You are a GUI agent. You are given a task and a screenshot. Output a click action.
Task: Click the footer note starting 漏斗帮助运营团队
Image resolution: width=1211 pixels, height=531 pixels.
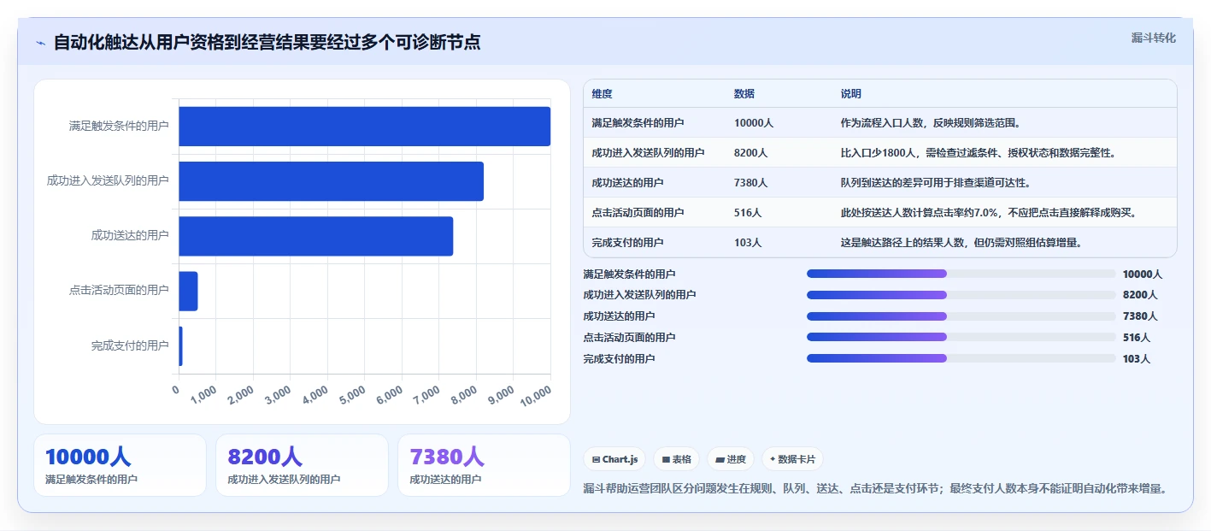(875, 489)
